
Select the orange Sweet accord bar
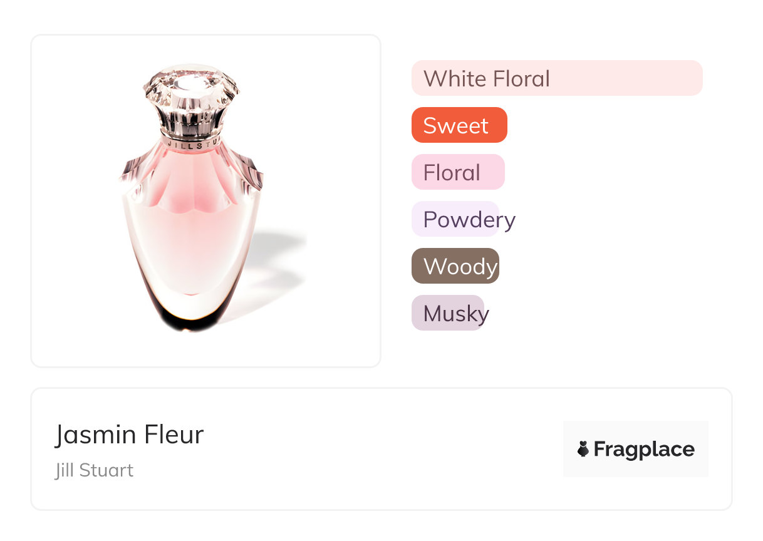tap(459, 125)
